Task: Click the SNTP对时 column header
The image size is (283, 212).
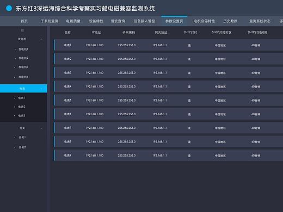Action: tap(190, 33)
